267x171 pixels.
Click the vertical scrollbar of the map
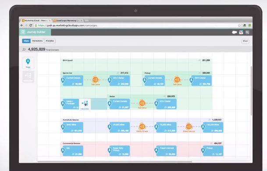[x=251, y=91]
